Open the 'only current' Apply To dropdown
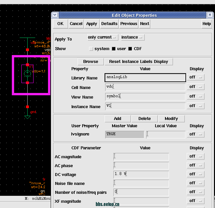215x208 pixels. pos(103,37)
